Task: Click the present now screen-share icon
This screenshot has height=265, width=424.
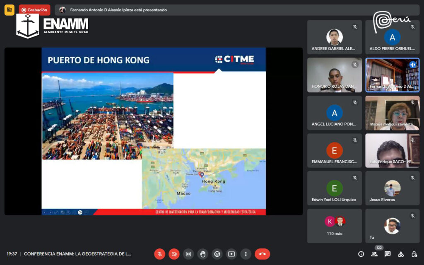Action: click(231, 254)
